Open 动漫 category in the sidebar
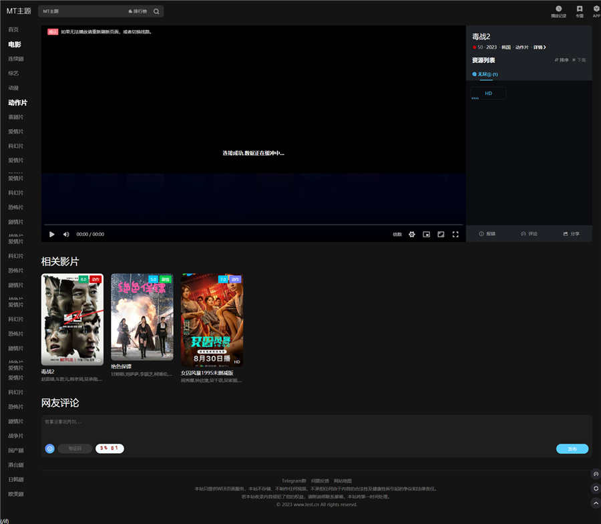The width and height of the screenshot is (601, 524). click(13, 88)
